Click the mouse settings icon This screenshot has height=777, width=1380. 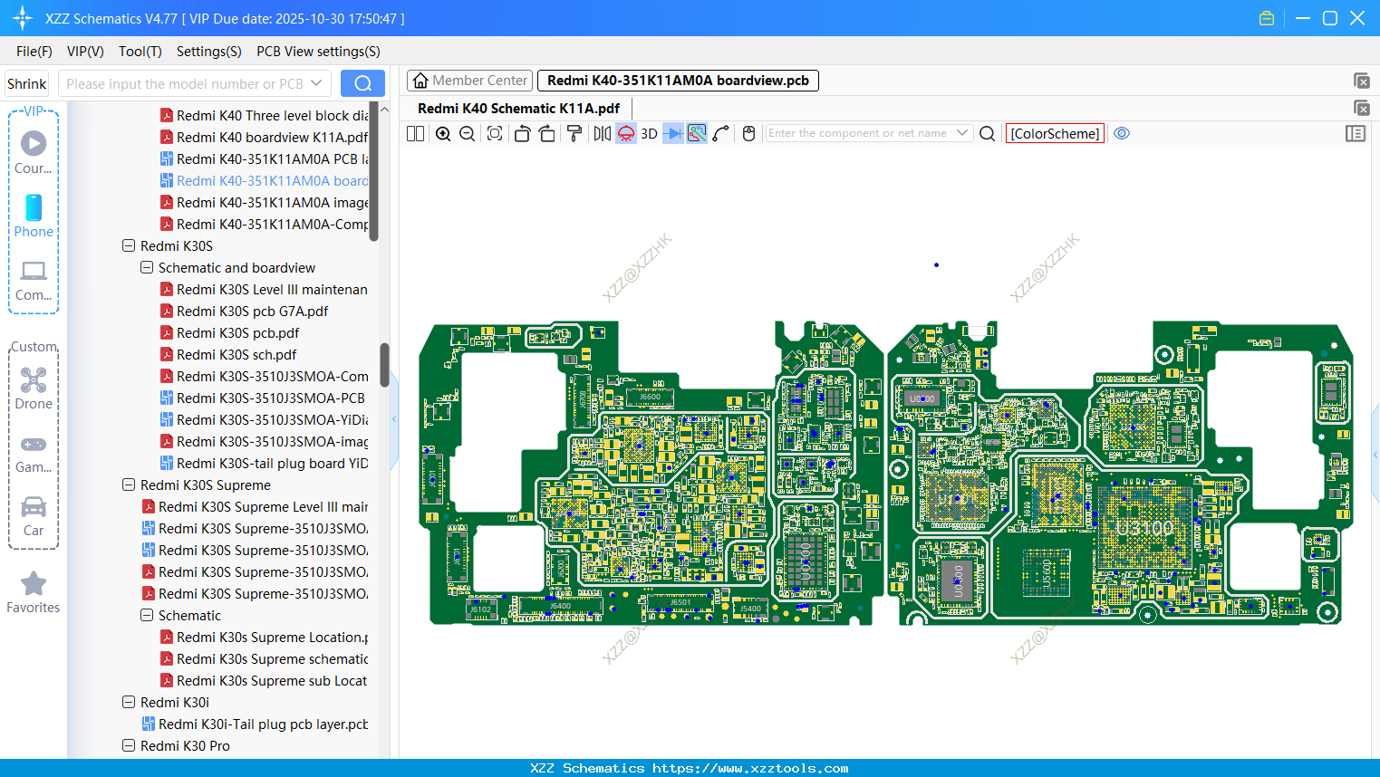[x=748, y=134]
